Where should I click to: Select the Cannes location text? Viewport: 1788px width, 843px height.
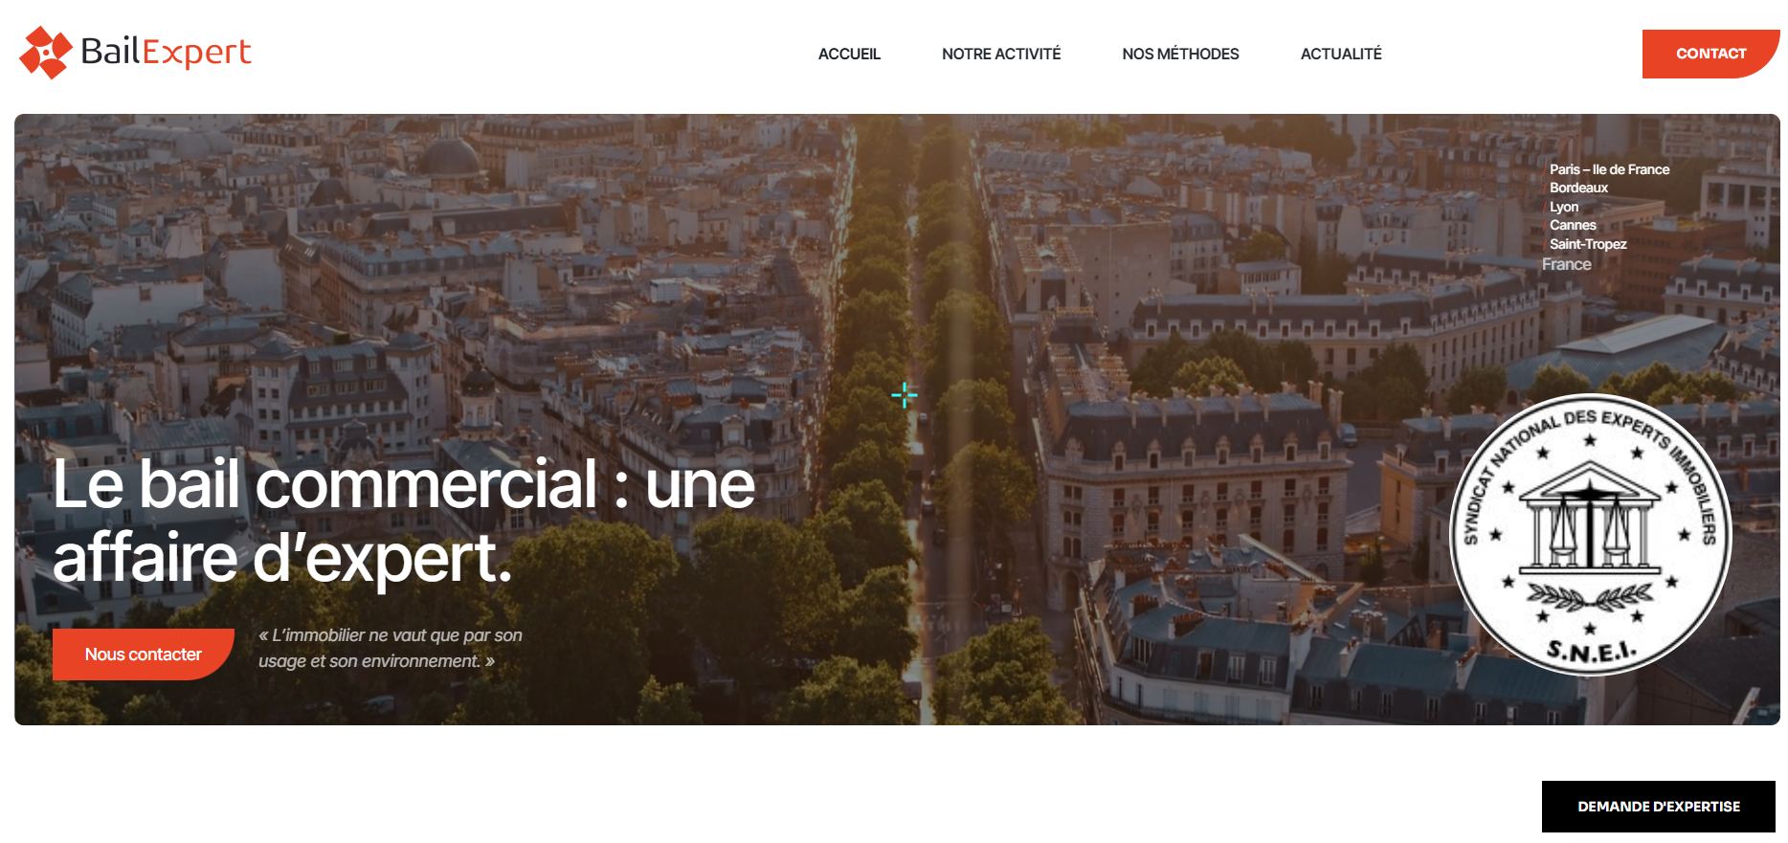(x=1573, y=225)
